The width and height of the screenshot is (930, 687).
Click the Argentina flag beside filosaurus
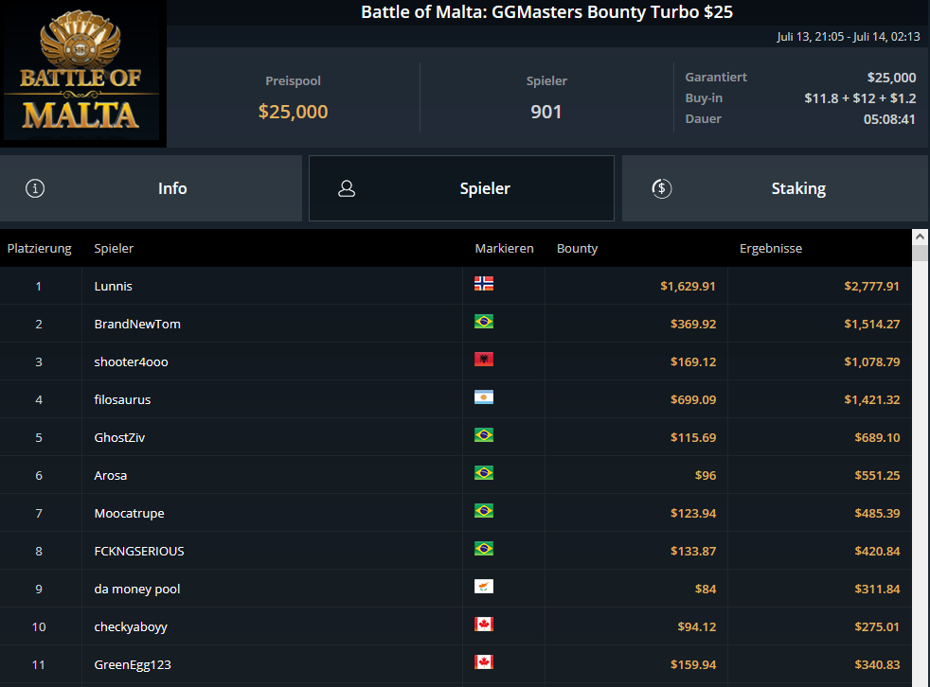click(x=484, y=397)
